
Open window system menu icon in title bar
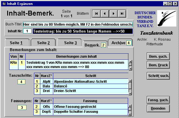coord(4,4)
